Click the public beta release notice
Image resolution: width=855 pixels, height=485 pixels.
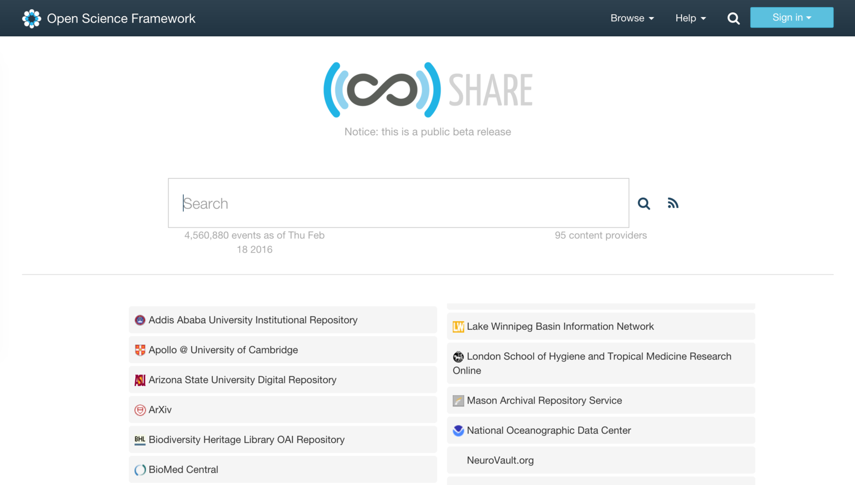(428, 132)
